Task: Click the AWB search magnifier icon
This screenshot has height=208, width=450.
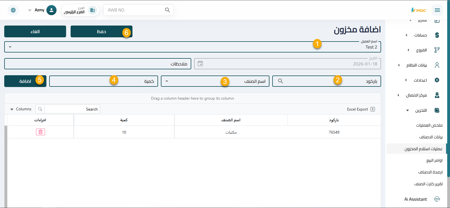Action: coord(167,10)
